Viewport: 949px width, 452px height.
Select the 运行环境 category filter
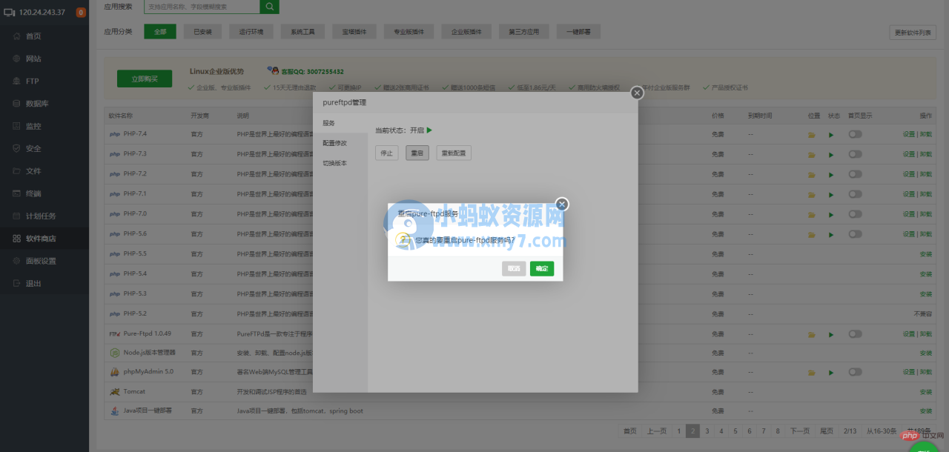point(251,32)
